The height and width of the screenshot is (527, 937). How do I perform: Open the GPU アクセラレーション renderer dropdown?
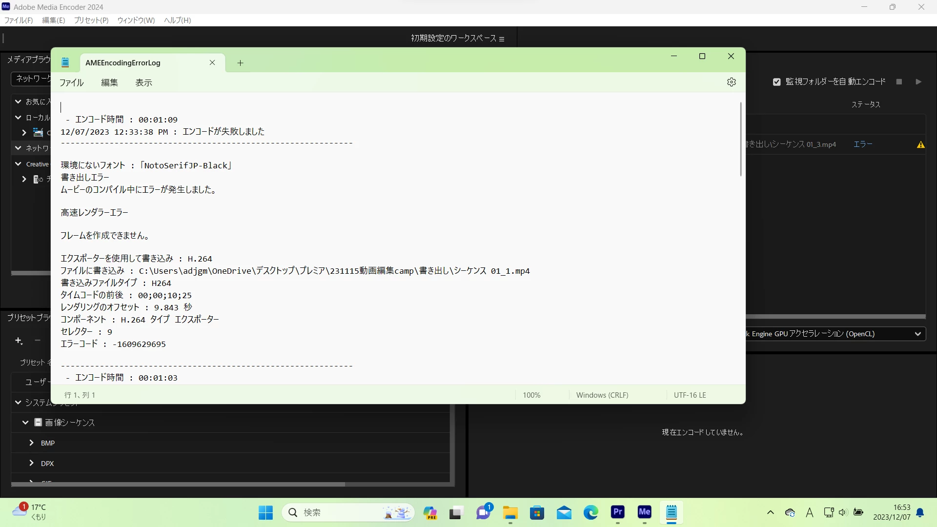(x=917, y=334)
